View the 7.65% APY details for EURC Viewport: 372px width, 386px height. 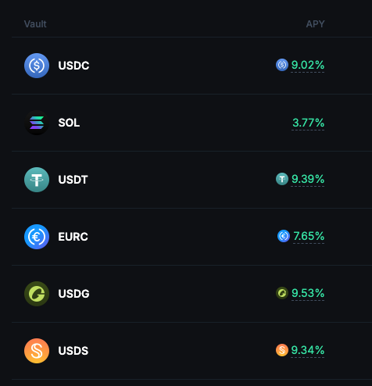click(x=309, y=236)
